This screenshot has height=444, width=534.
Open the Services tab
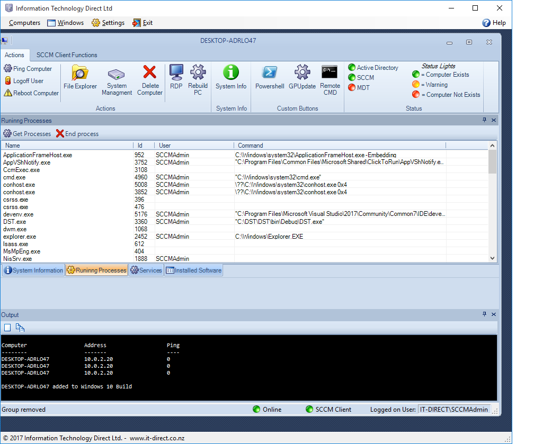pyautogui.click(x=146, y=270)
